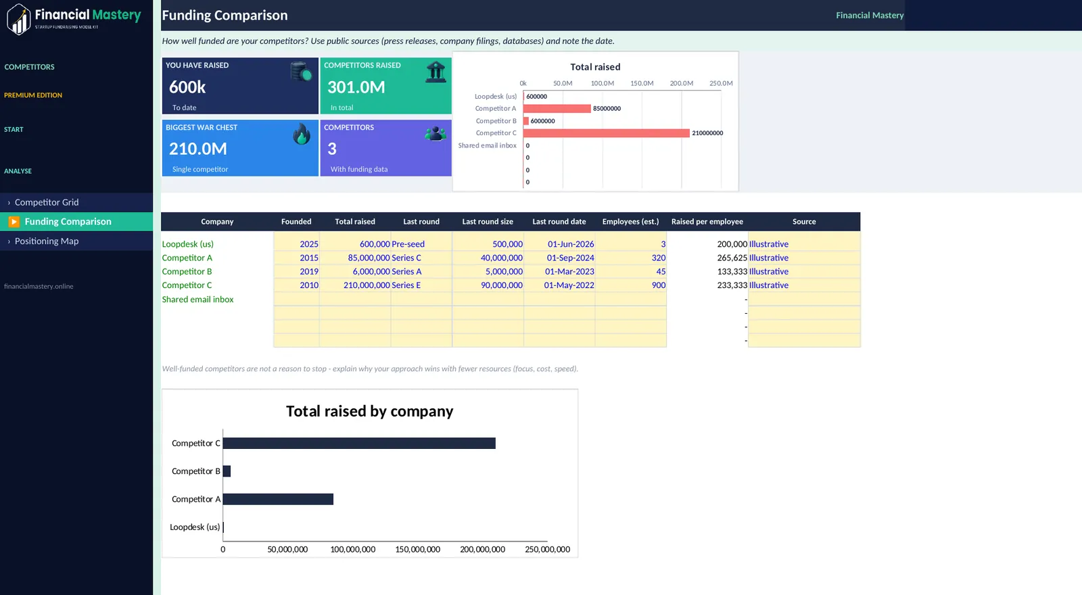Image resolution: width=1082 pixels, height=595 pixels.
Task: Click the 900 employees cell
Action: point(631,285)
